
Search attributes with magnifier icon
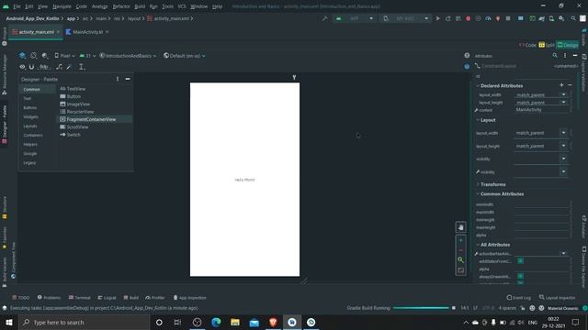[x=555, y=55]
